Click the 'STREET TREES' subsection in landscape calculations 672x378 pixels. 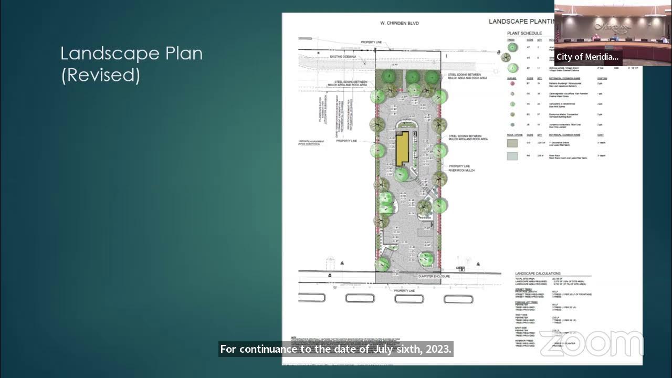[523, 289]
